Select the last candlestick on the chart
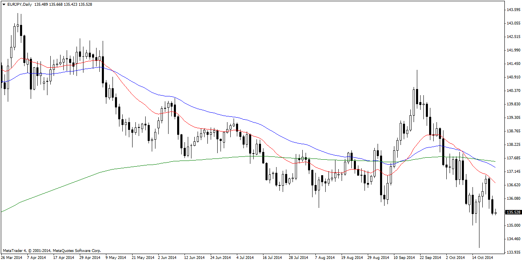This screenshot has height=261, width=522. pos(496,212)
